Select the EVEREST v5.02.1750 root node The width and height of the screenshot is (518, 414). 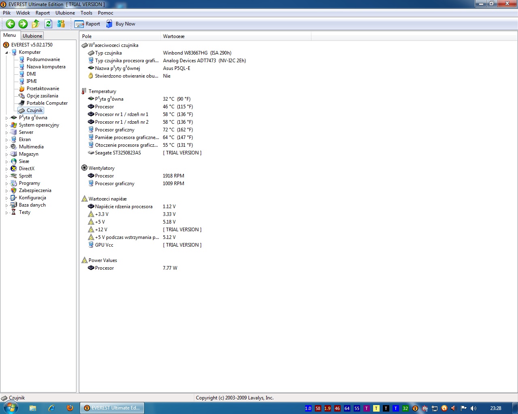click(x=32, y=45)
